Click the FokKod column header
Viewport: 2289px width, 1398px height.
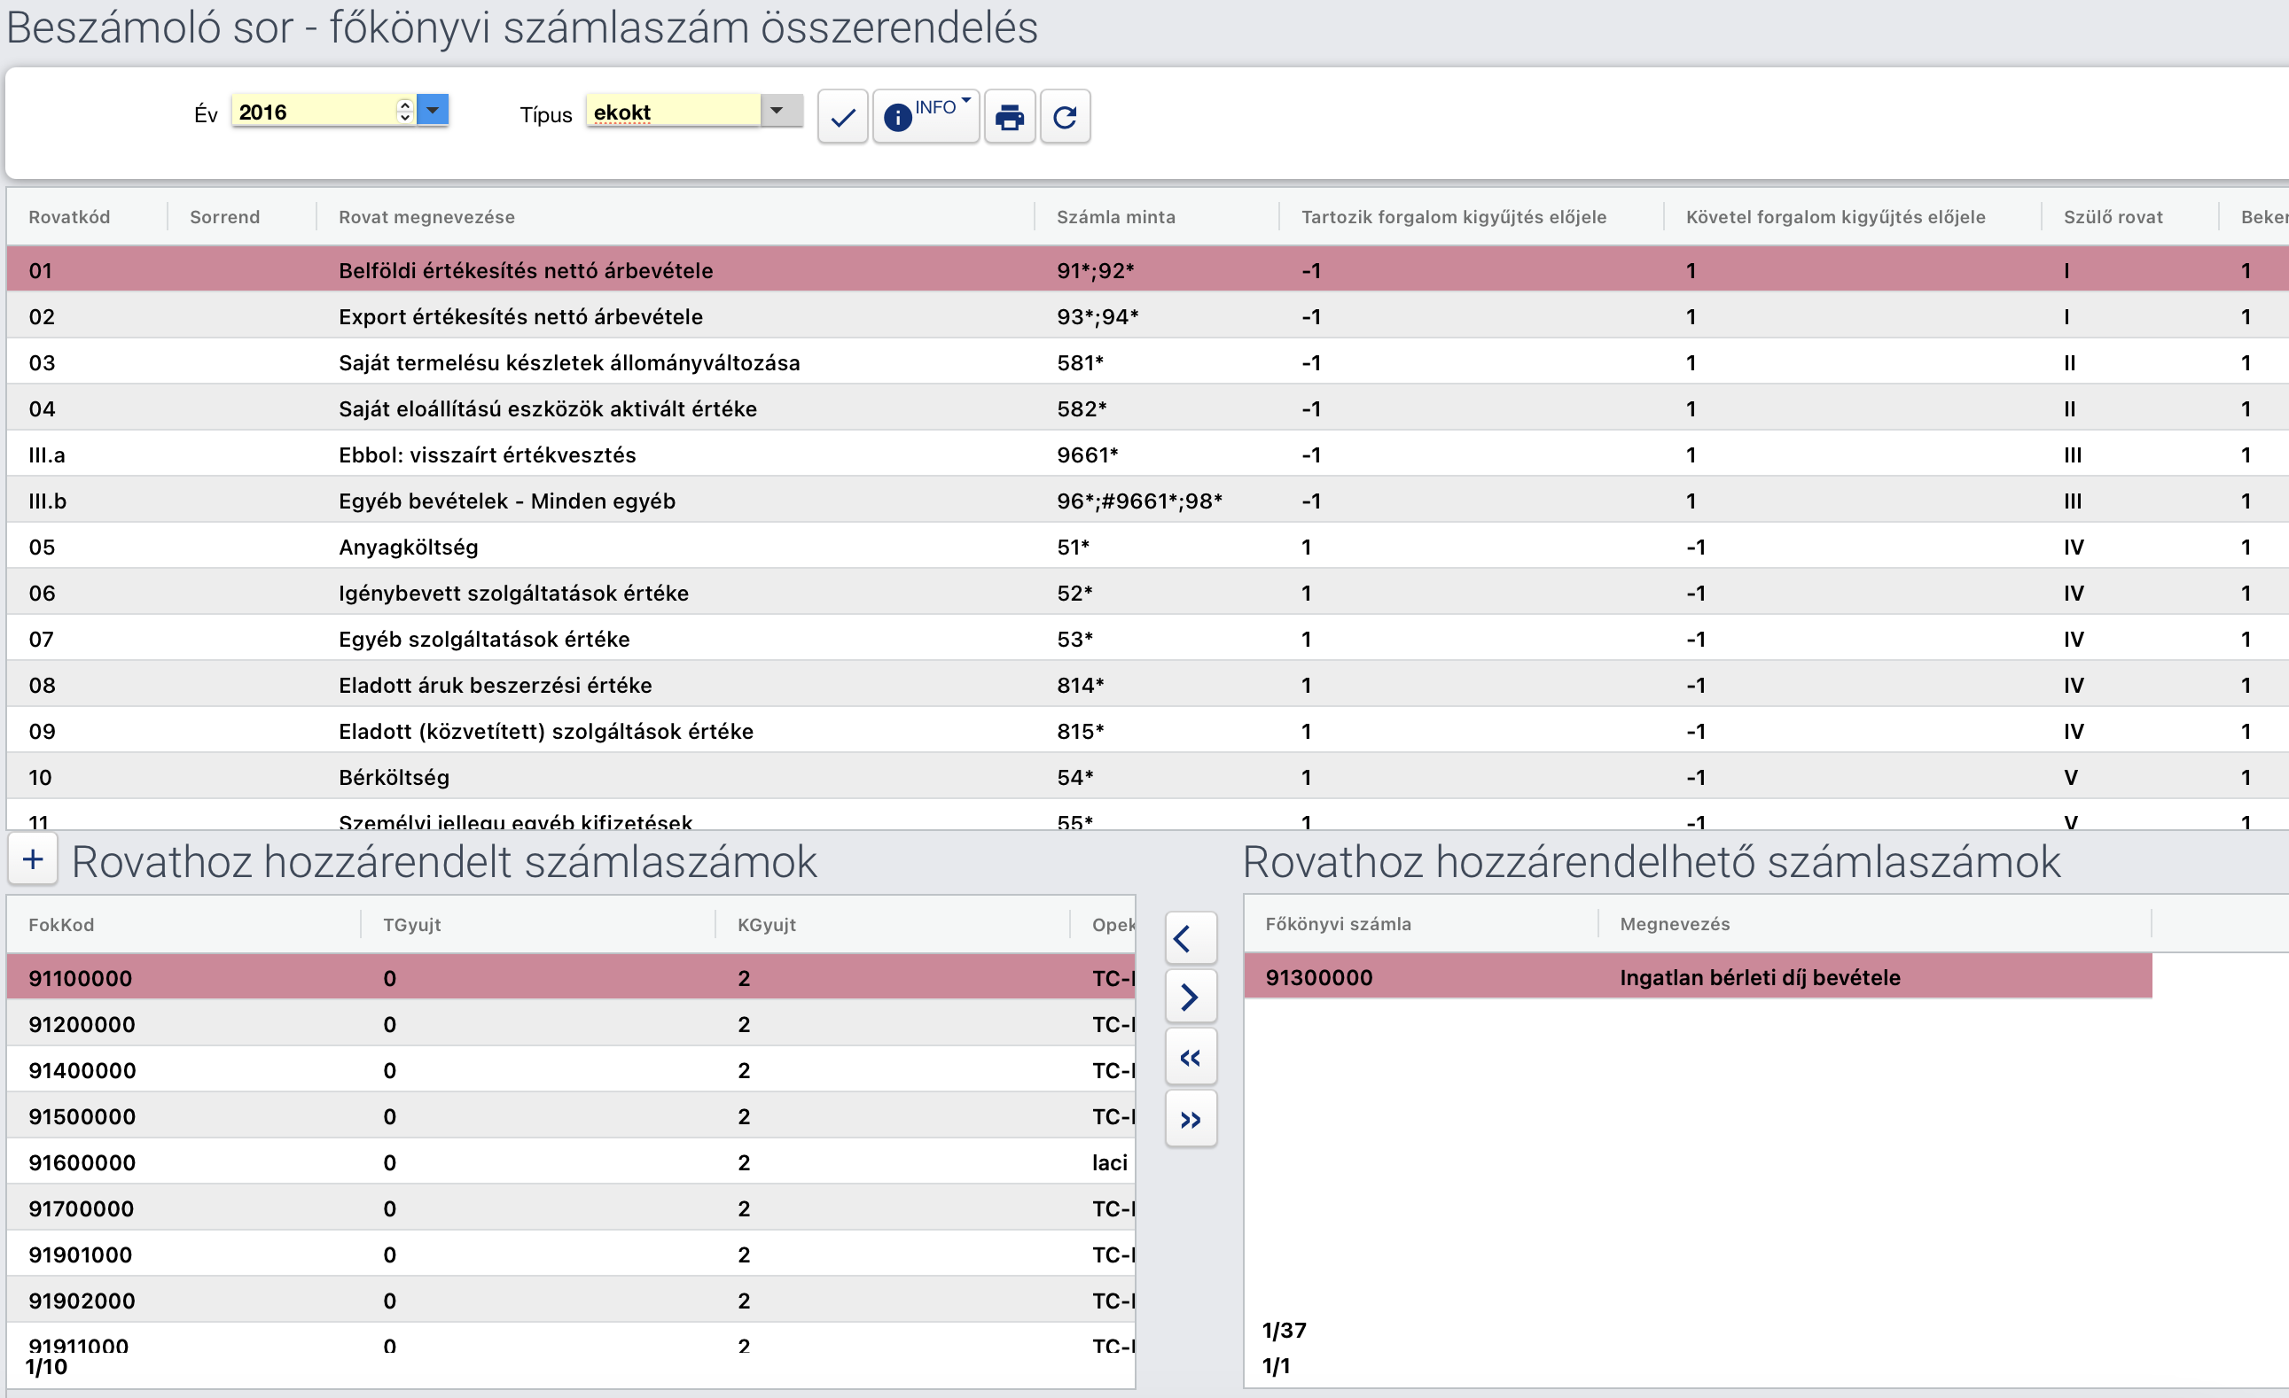61,925
